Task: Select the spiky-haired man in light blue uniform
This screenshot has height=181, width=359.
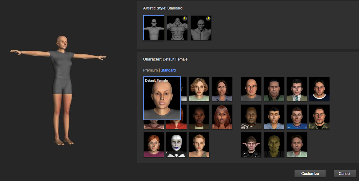Action: [x=274, y=117]
